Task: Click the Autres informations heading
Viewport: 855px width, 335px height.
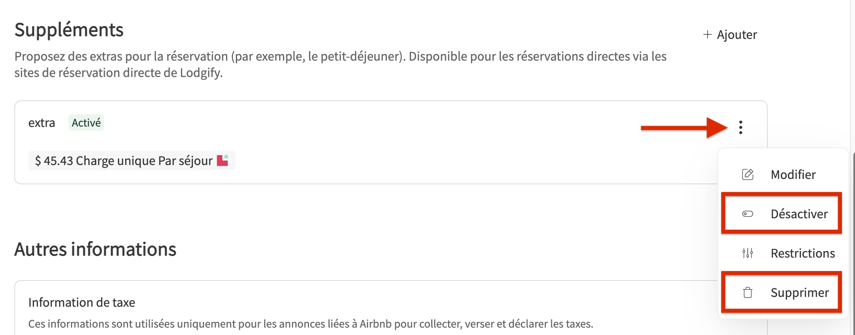Action: (95, 249)
